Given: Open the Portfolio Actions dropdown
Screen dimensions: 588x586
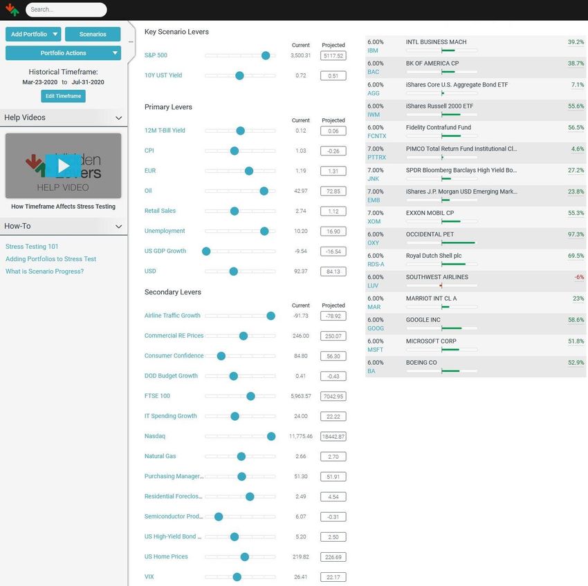Looking at the screenshot, I should point(63,53).
